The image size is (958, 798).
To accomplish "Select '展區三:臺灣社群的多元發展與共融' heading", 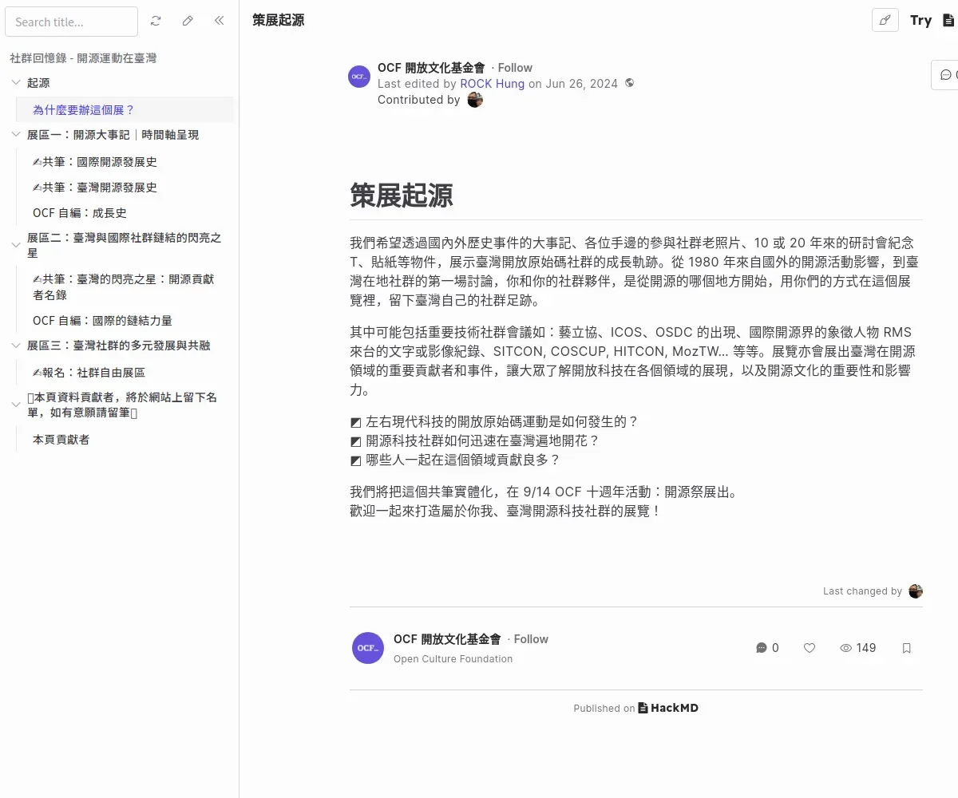I will tap(119, 346).
